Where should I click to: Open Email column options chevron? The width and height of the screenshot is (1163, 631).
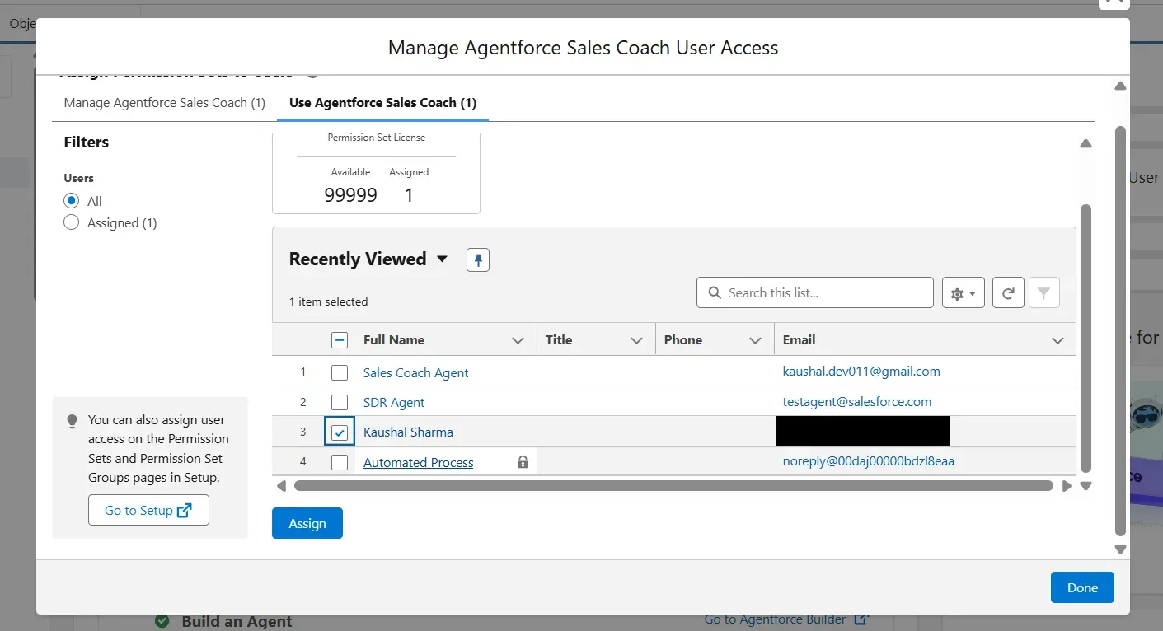click(x=1057, y=340)
